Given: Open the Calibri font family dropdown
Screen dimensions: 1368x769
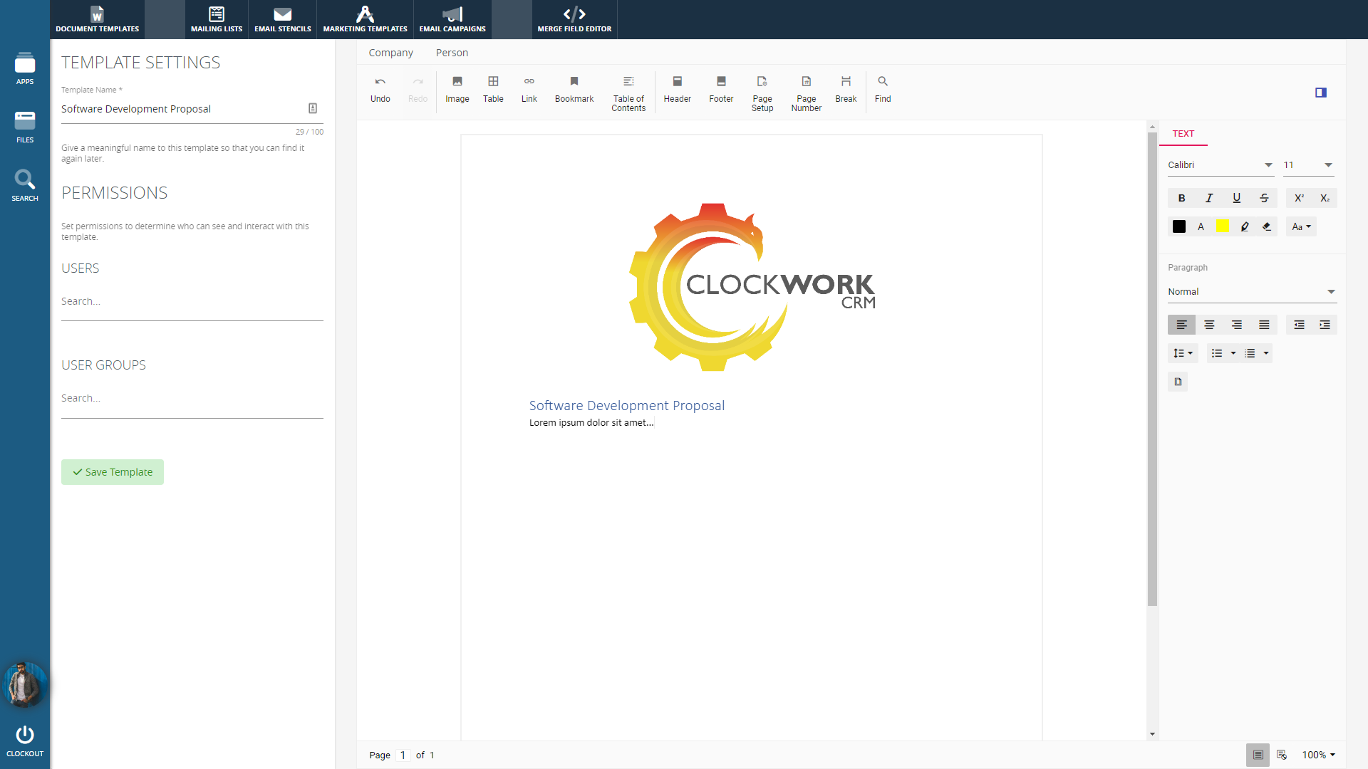Looking at the screenshot, I should [1220, 164].
